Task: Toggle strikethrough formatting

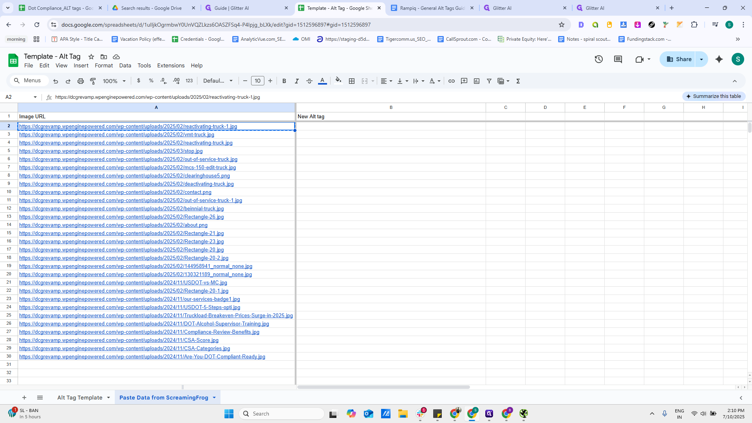Action: point(309,81)
